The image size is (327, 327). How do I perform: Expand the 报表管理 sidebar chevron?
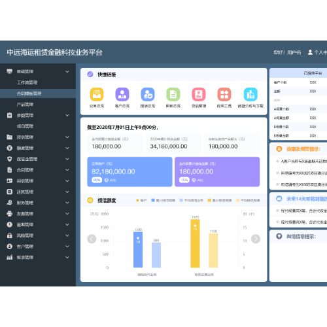click(x=67, y=258)
